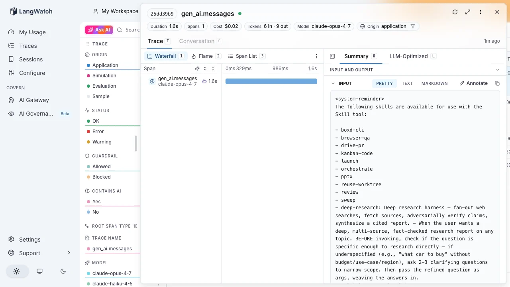Expand the trace drawer to fullscreen

[x=468, y=12]
